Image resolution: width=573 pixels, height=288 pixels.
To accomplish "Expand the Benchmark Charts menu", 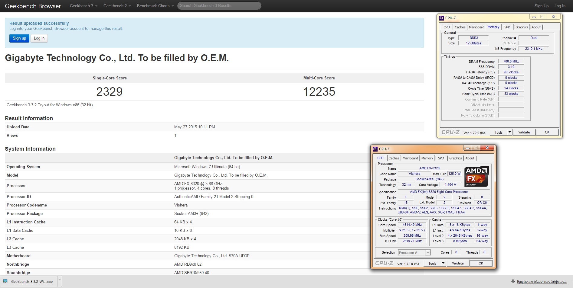I will 155,6.
